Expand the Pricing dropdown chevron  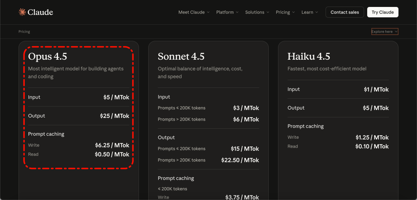[x=293, y=12]
